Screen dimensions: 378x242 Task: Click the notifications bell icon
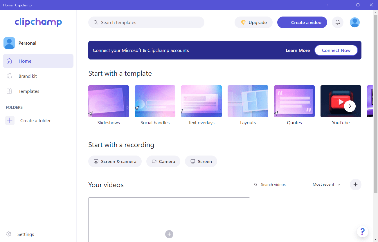[338, 22]
